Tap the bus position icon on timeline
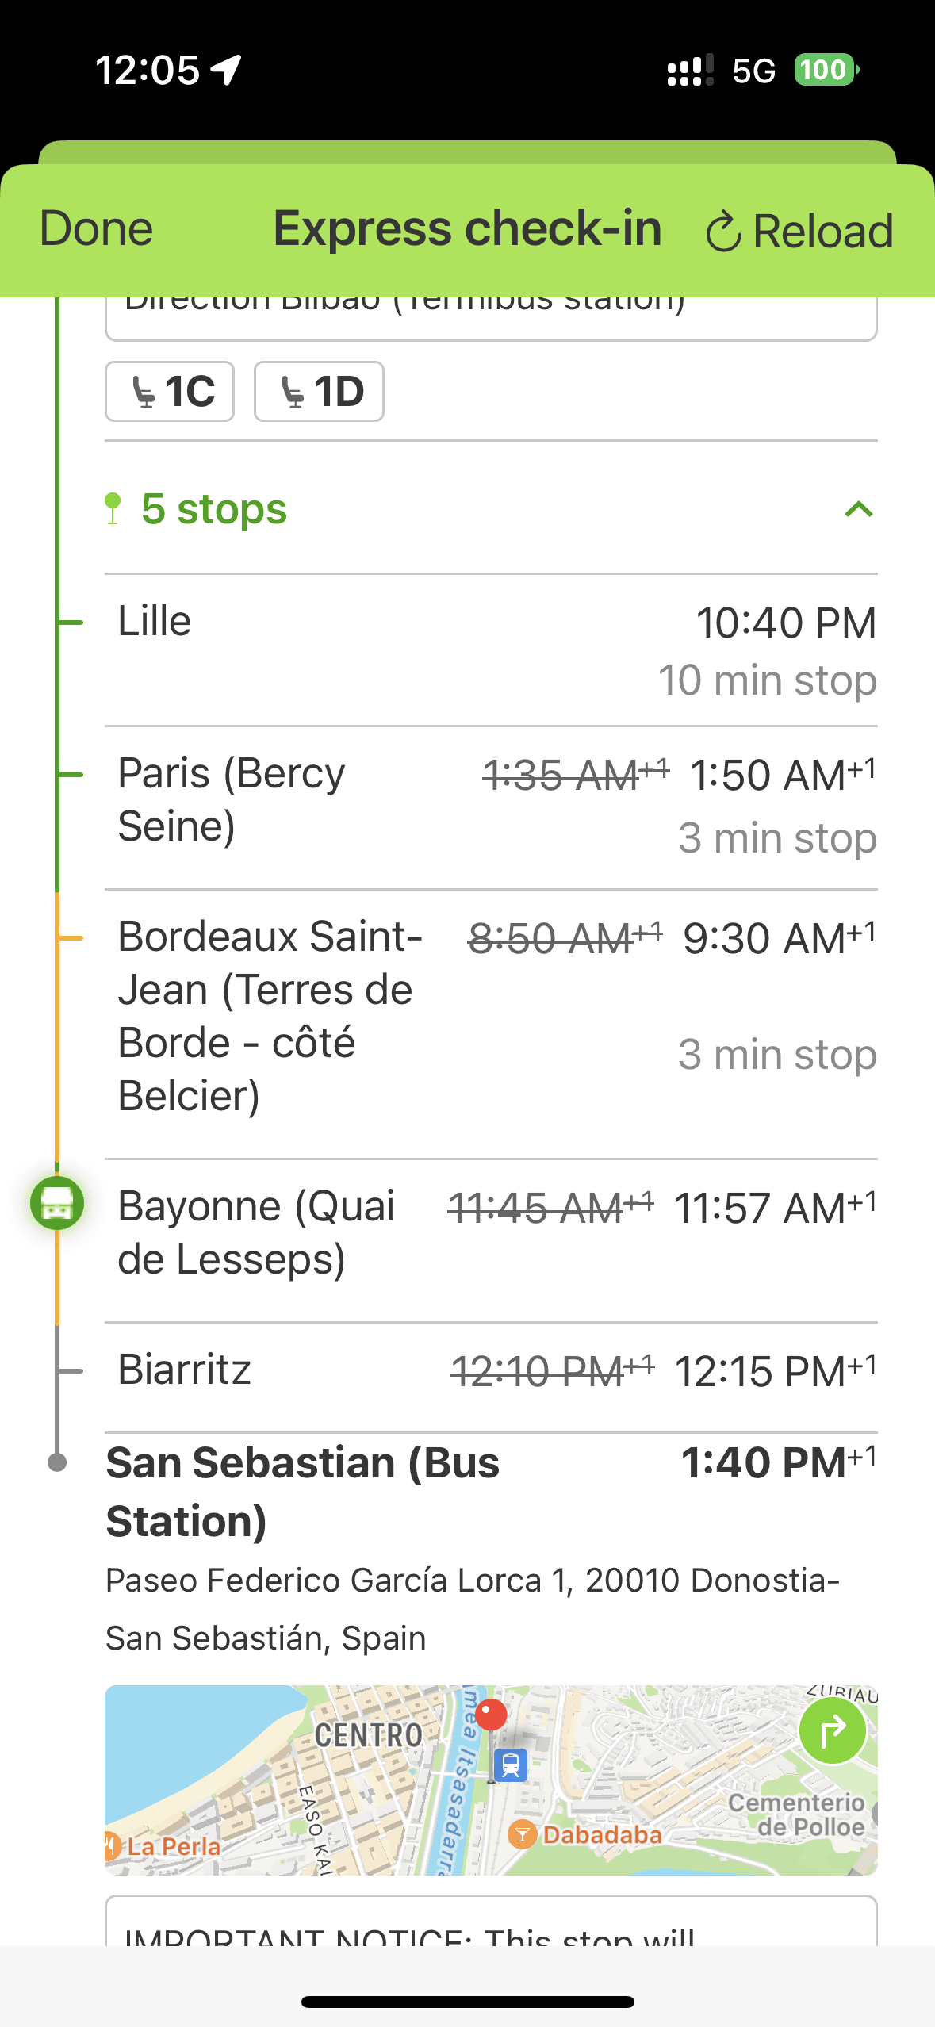Screen dimensions: 935x2027 (57, 1203)
